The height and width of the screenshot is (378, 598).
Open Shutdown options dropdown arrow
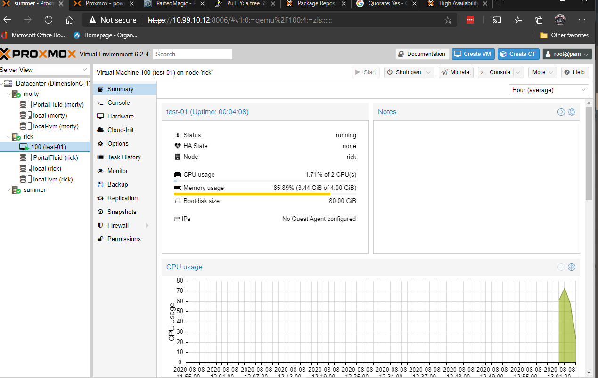429,72
